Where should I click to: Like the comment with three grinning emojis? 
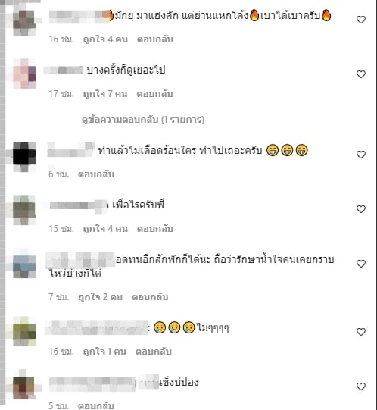[x=361, y=155]
